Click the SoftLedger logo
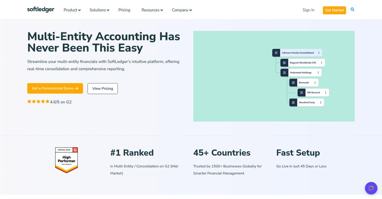This screenshot has height=199, width=382. coord(41,10)
